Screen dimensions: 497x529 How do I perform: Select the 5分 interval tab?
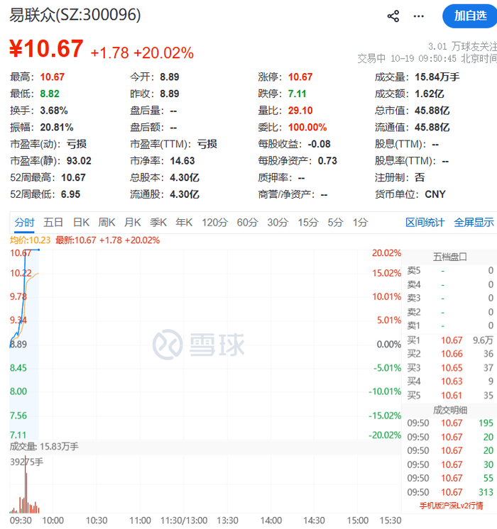336,223
